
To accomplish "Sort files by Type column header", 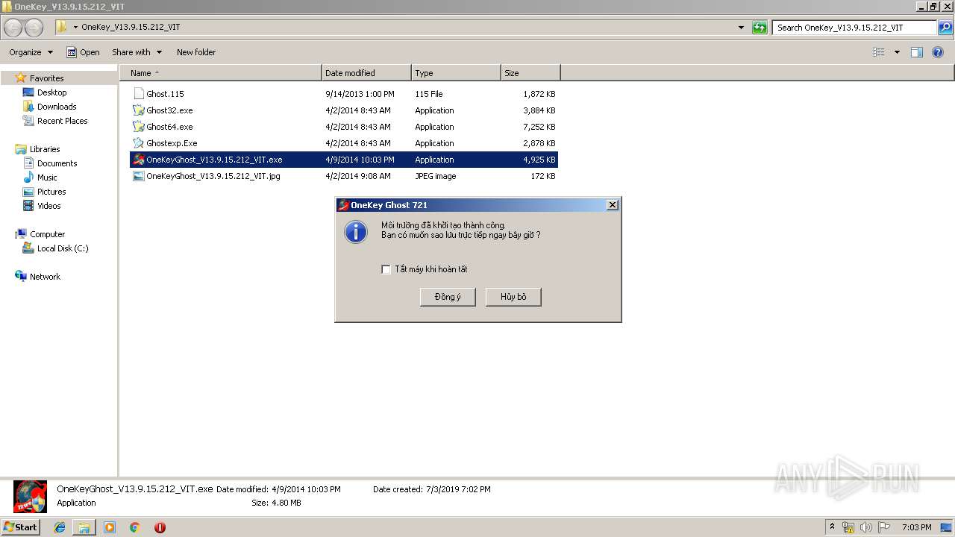I will coord(456,73).
